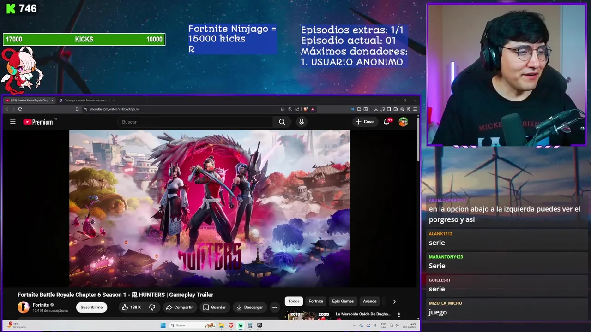Go forward in the browser history

(x=13, y=109)
